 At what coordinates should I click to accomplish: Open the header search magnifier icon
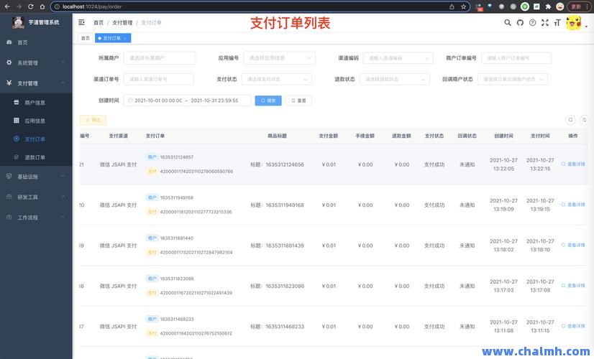pyautogui.click(x=508, y=23)
